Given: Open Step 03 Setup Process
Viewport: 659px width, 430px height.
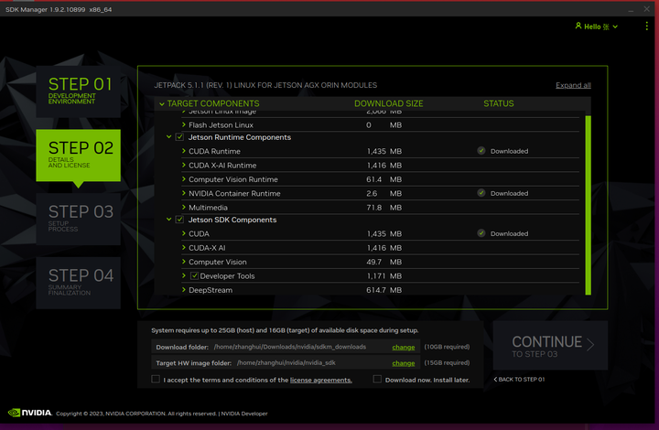Looking at the screenshot, I should [78, 219].
